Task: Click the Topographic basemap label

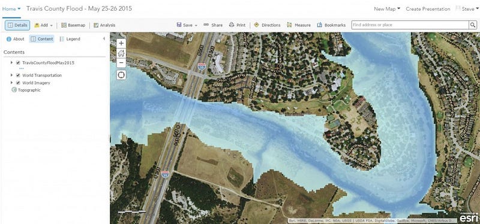Action: click(x=29, y=90)
